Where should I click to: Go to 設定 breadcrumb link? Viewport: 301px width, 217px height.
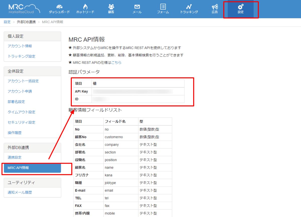pyautogui.click(x=7, y=22)
